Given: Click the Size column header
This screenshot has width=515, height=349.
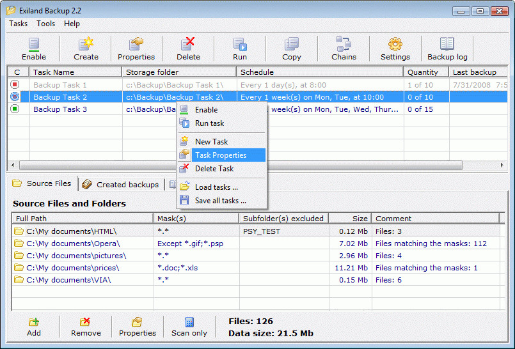Looking at the screenshot, I should (x=350, y=219).
